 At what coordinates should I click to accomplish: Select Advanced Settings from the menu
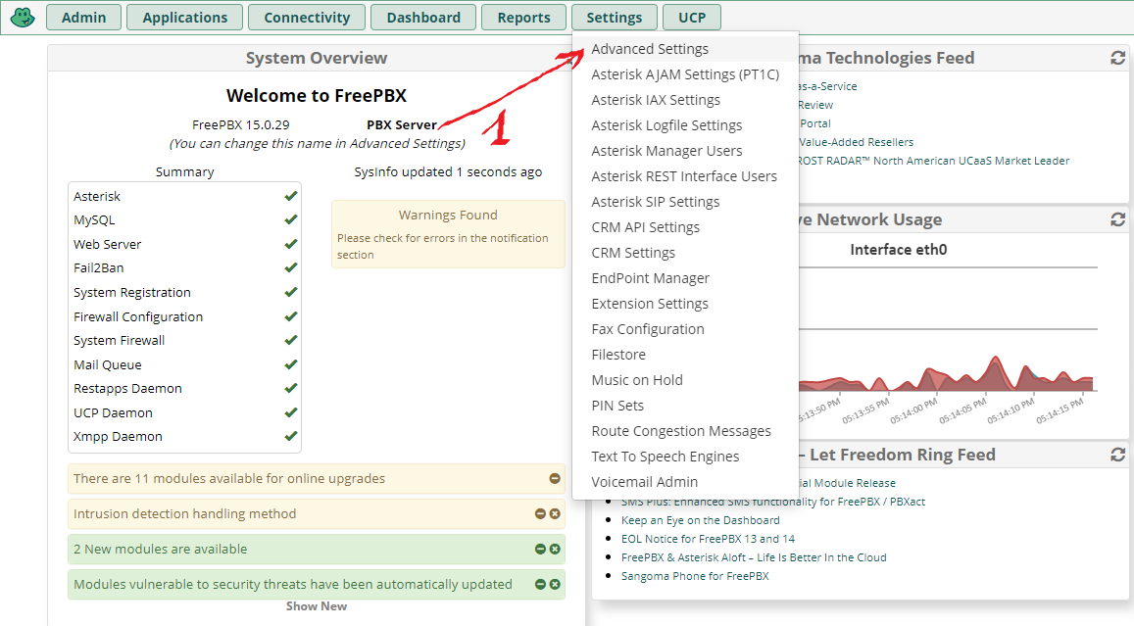click(685, 49)
